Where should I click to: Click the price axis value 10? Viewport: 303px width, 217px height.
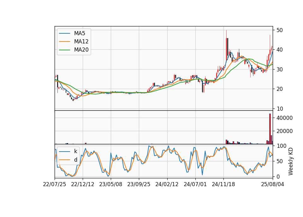coord(280,109)
